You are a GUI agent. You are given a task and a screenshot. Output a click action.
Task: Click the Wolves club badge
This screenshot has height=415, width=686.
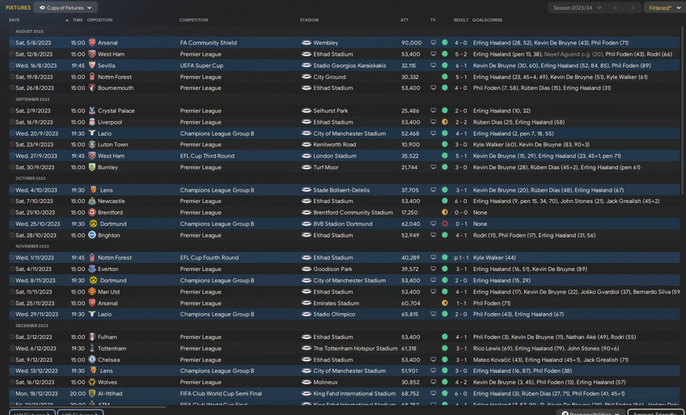92,382
